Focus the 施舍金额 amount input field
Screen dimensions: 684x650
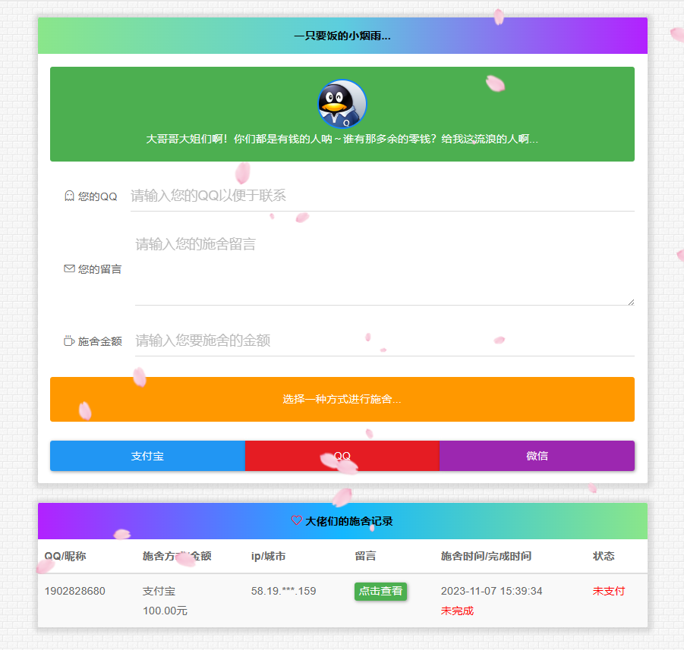384,341
